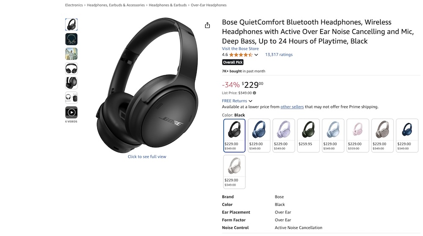Click the List Price info icon
Screen dimensions: 423x236
click(254, 93)
